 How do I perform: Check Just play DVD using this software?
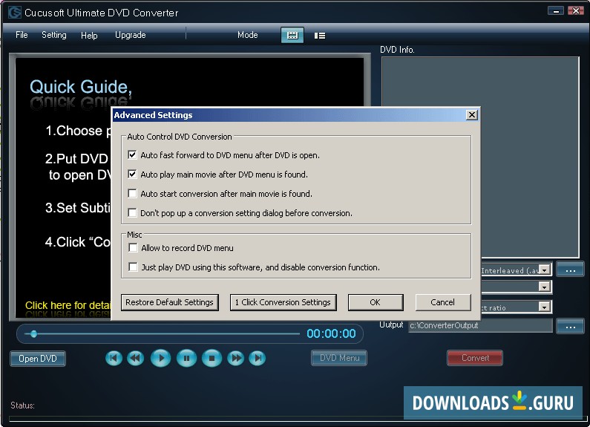point(133,267)
